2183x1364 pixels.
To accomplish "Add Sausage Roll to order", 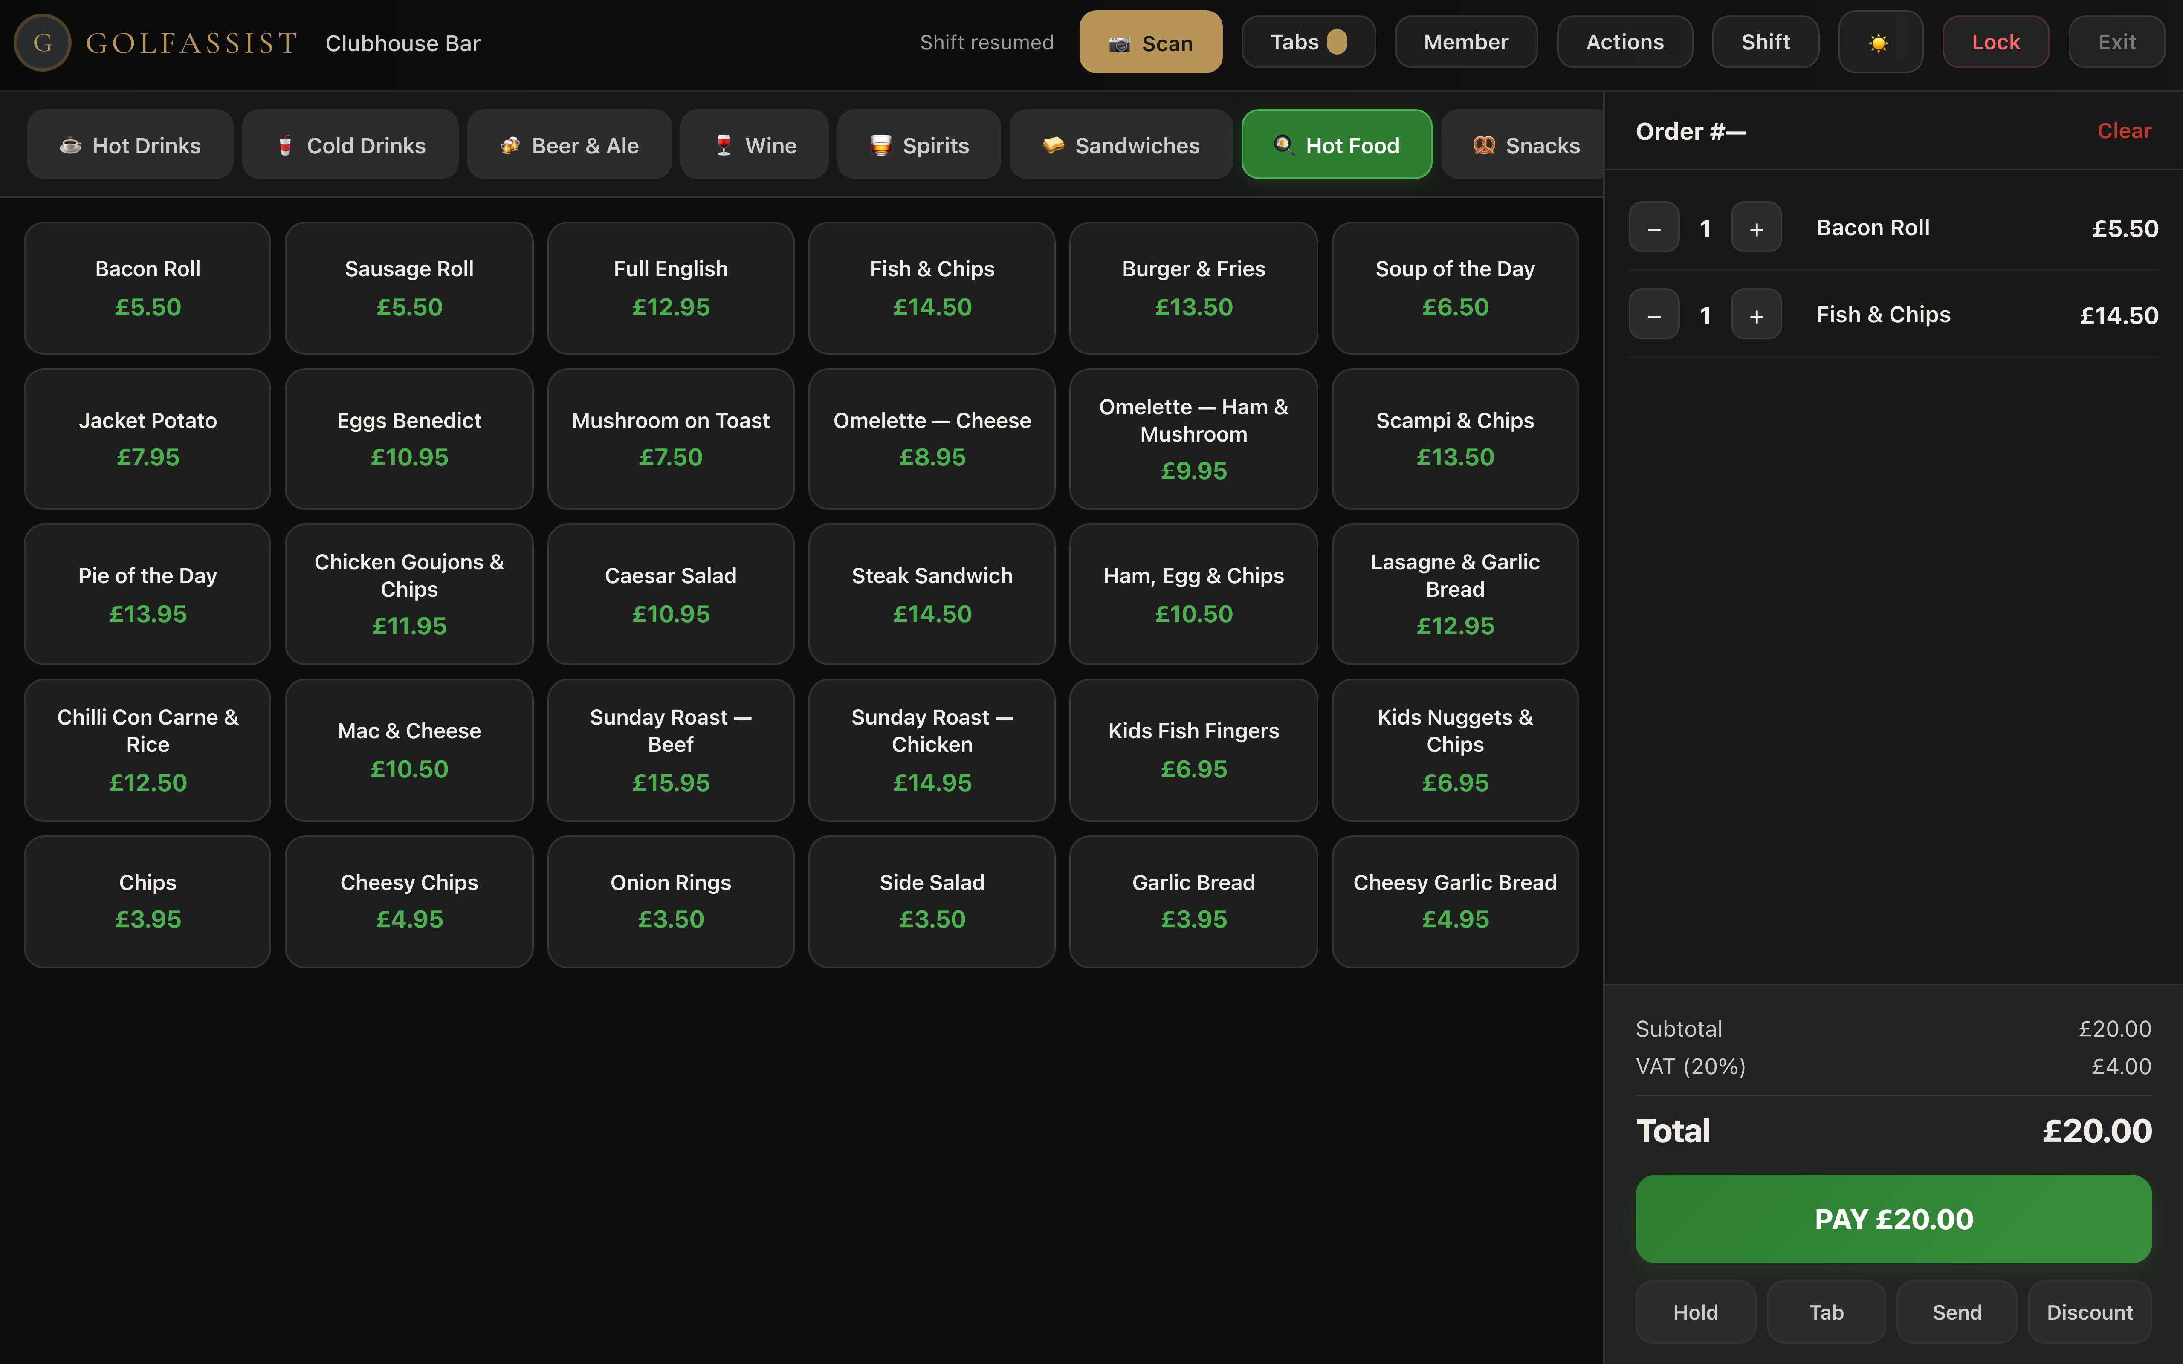I will 408,288.
